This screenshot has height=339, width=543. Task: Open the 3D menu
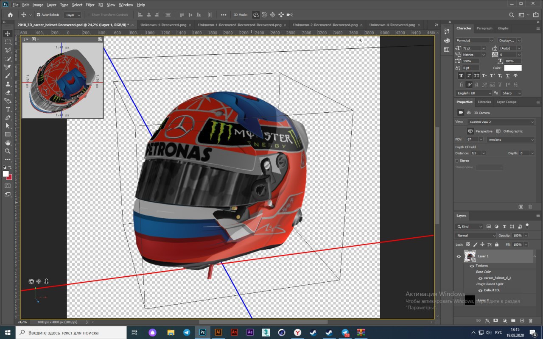tap(101, 5)
